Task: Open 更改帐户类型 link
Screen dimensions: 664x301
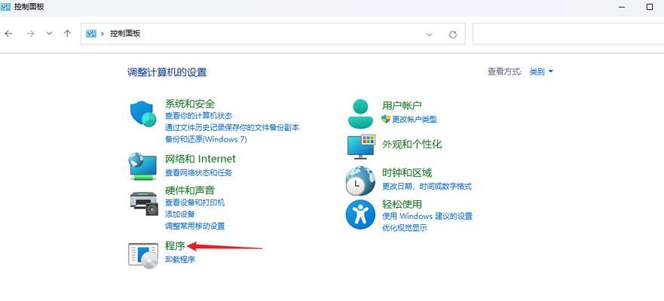Action: (415, 119)
